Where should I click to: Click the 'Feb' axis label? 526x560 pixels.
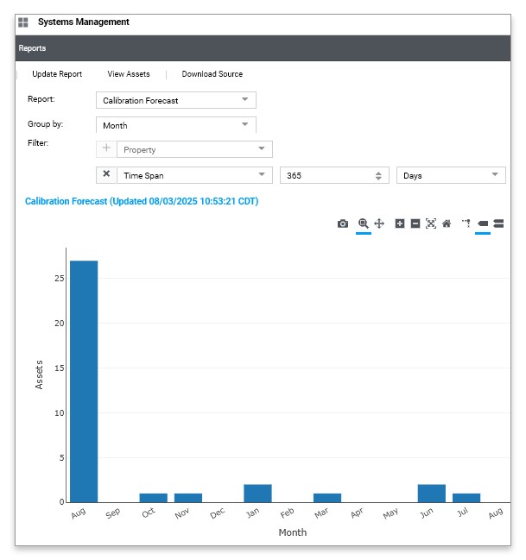point(287,513)
